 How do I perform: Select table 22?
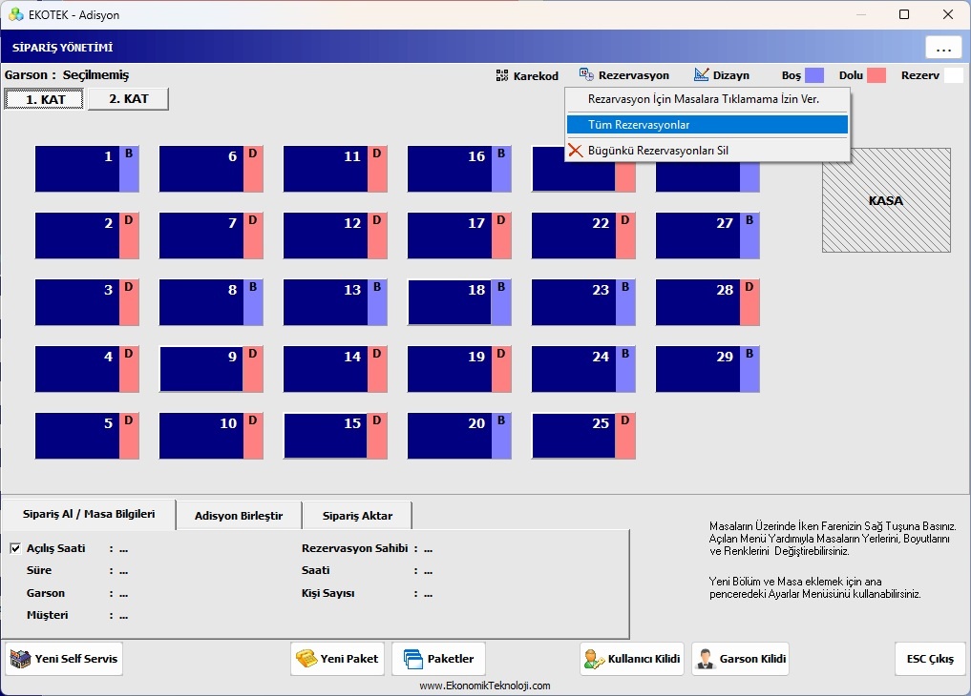tap(583, 235)
